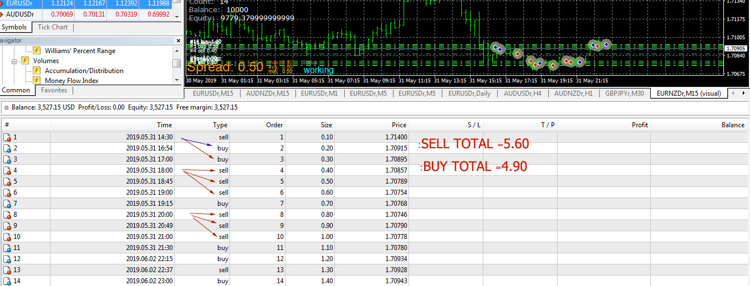Sort orders by the Time column header
Viewport: 750px width, 286px height.
(113, 125)
